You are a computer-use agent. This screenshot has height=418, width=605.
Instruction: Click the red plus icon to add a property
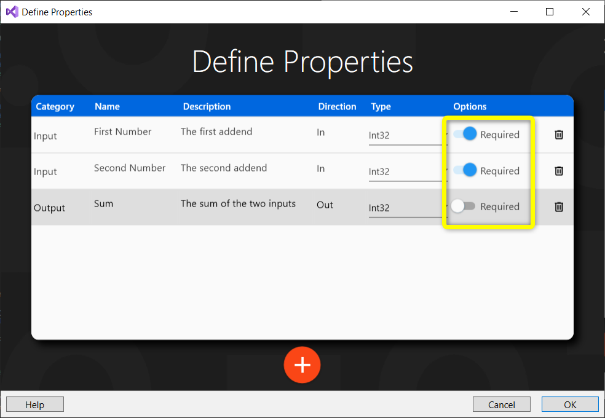point(302,365)
